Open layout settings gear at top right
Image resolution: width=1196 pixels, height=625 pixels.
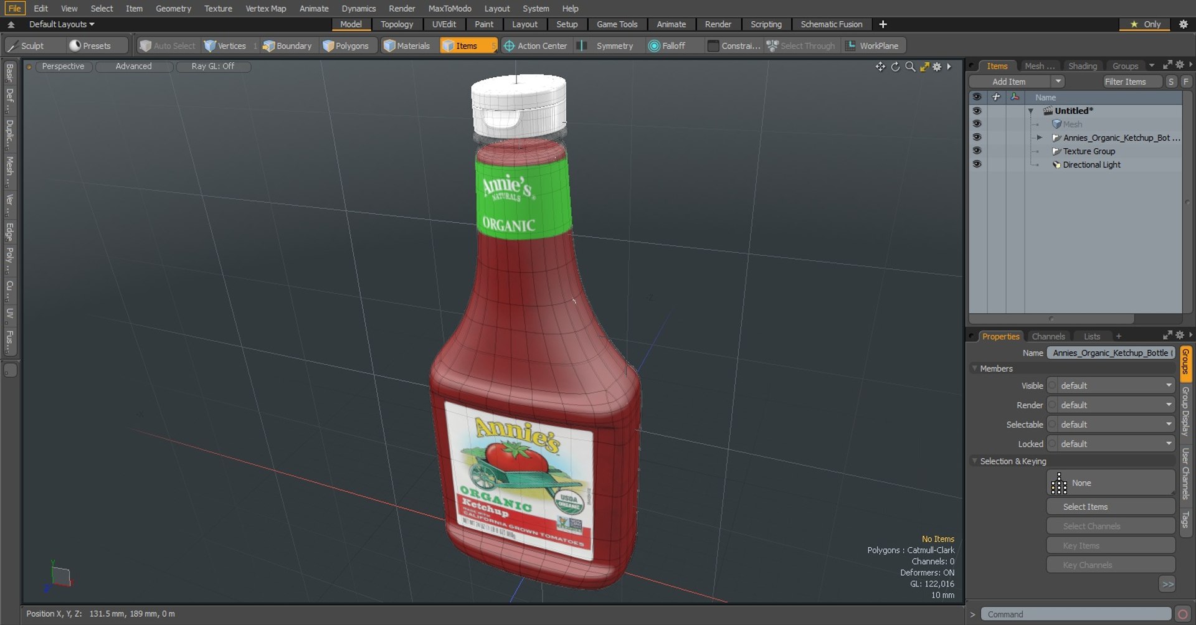pyautogui.click(x=1184, y=24)
